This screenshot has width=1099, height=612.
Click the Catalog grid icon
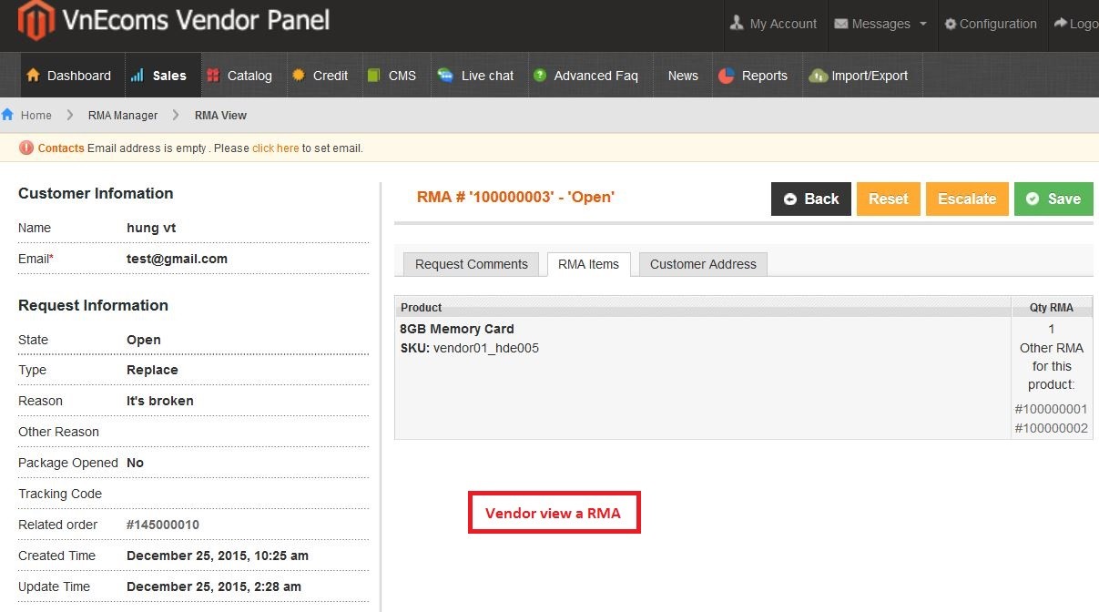click(x=212, y=76)
